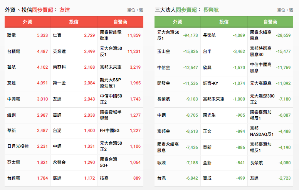This screenshot has width=299, height=190.
Task: Click the 第一金 stock name
Action: click(x=59, y=83)
